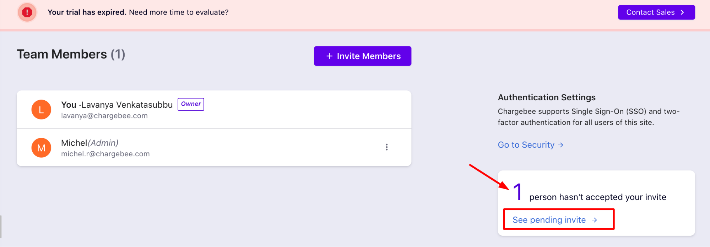Click Michel's orange M avatar
710x247 pixels.
click(41, 148)
